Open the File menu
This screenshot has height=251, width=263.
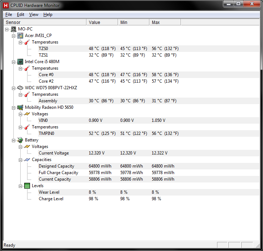point(9,15)
